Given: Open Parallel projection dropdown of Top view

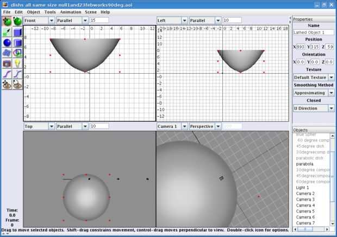Looking at the screenshot, I should (x=72, y=126).
